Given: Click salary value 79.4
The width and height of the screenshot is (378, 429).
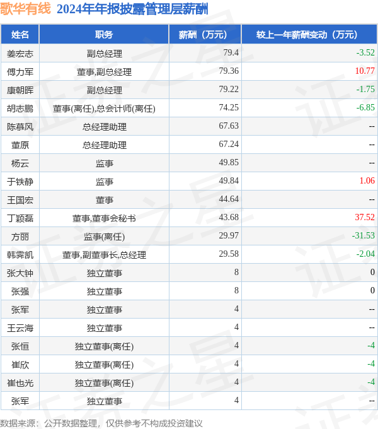Looking at the screenshot, I should 231,52.
